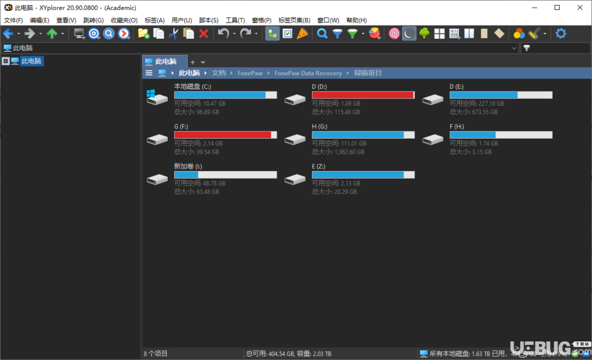Toggle the folder tree panel icon
This screenshot has height=360, width=592.
pyautogui.click(x=272, y=33)
